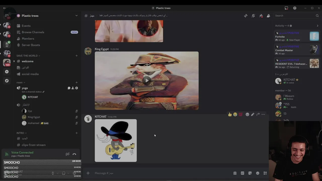Expand the Plastic trees server dropdown
This screenshot has height=181, width=322.
[76, 16]
